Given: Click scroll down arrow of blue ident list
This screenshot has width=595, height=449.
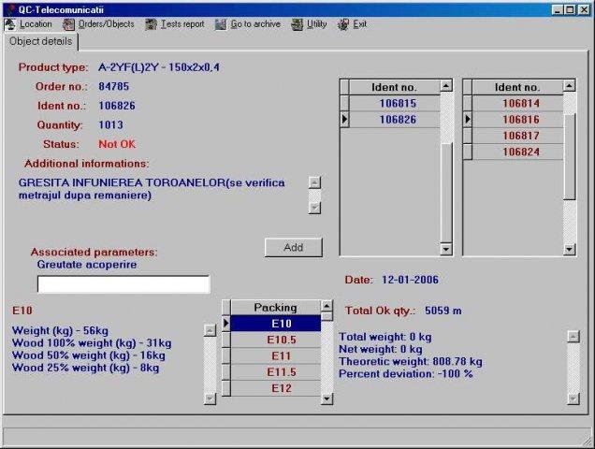Looking at the screenshot, I should point(446,249).
